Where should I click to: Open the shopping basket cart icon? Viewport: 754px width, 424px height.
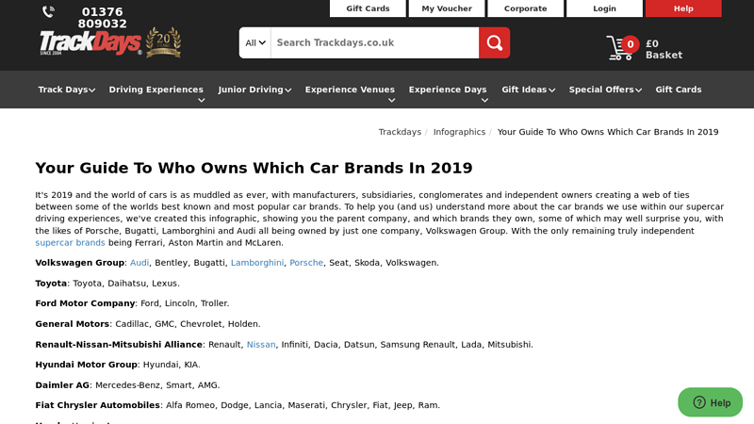tap(619, 49)
